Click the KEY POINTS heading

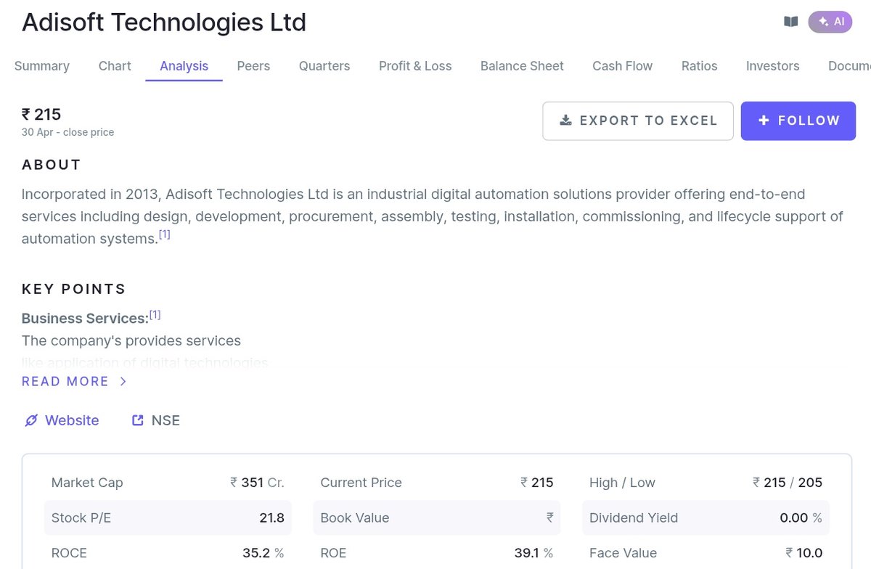pyautogui.click(x=74, y=289)
